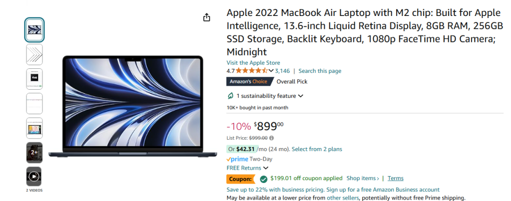Click the share icon above product image
Screen dimensions: 511x201
click(x=207, y=17)
